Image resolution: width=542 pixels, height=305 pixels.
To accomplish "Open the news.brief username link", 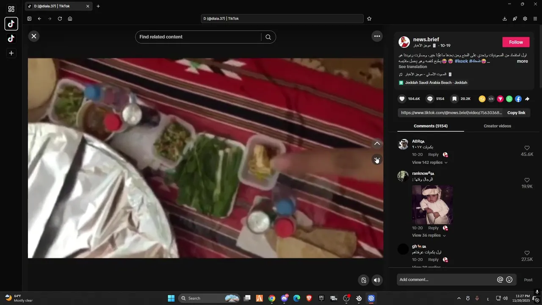I will coord(426,39).
